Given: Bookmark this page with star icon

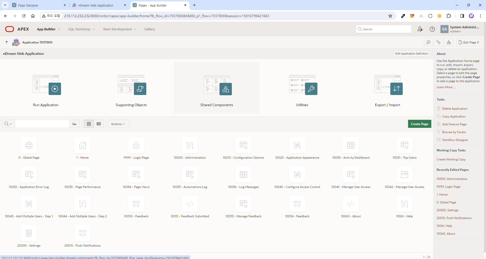Looking at the screenshot, I should [x=390, y=16].
